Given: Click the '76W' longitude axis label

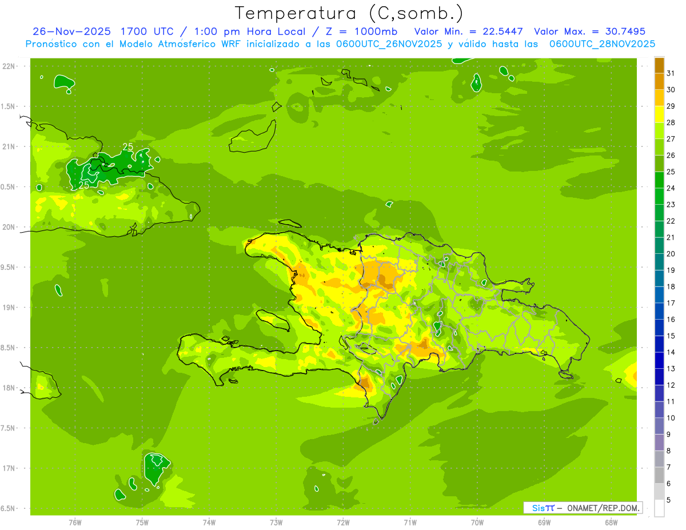Looking at the screenshot, I should (75, 523).
